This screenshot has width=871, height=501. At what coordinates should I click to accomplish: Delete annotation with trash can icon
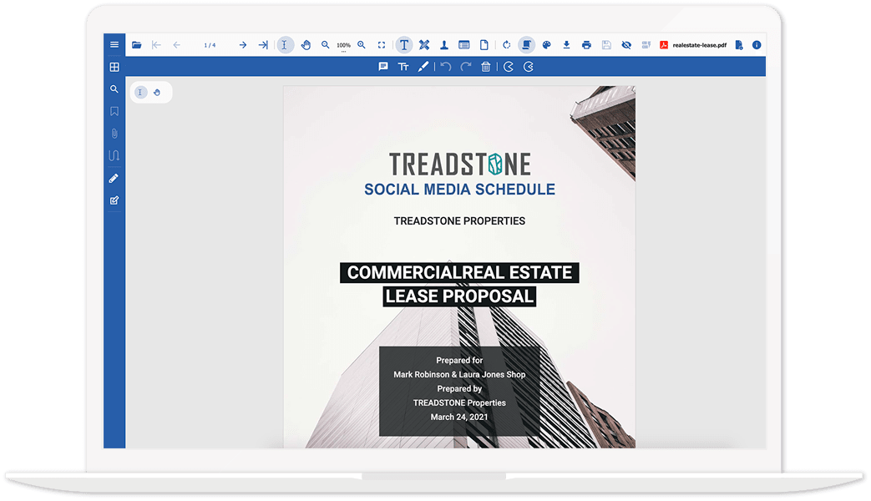coord(486,67)
